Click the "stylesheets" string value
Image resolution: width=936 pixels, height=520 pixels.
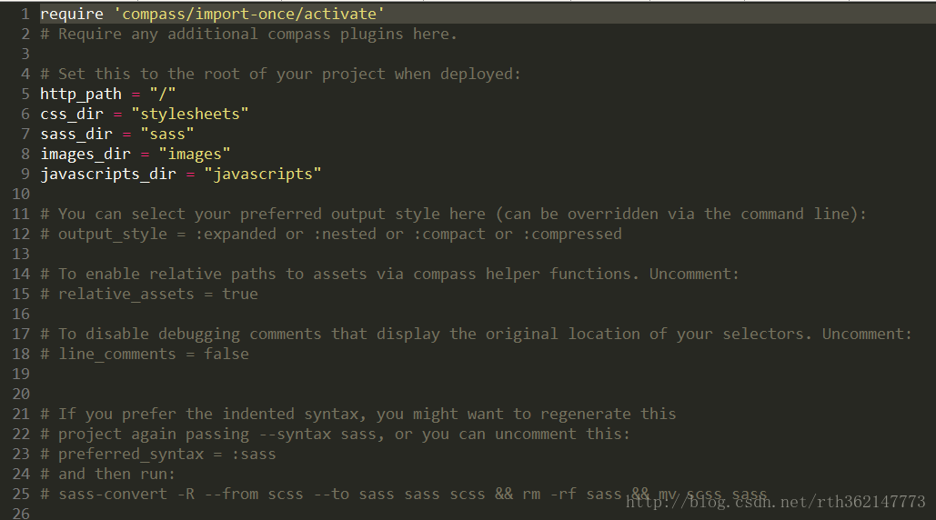point(190,114)
